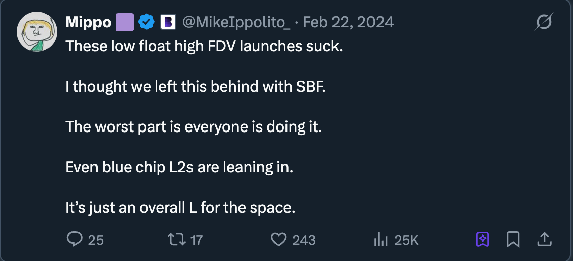Open the @MikeIppolito_ handle link
The width and height of the screenshot is (573, 261).
[235, 22]
